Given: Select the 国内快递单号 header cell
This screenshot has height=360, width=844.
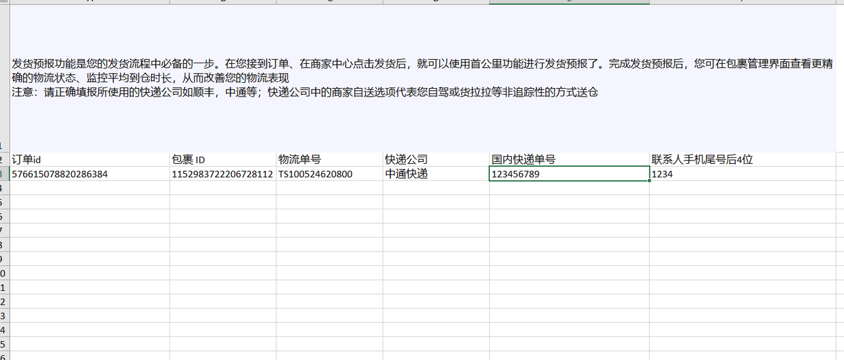Looking at the screenshot, I should pos(569,159).
